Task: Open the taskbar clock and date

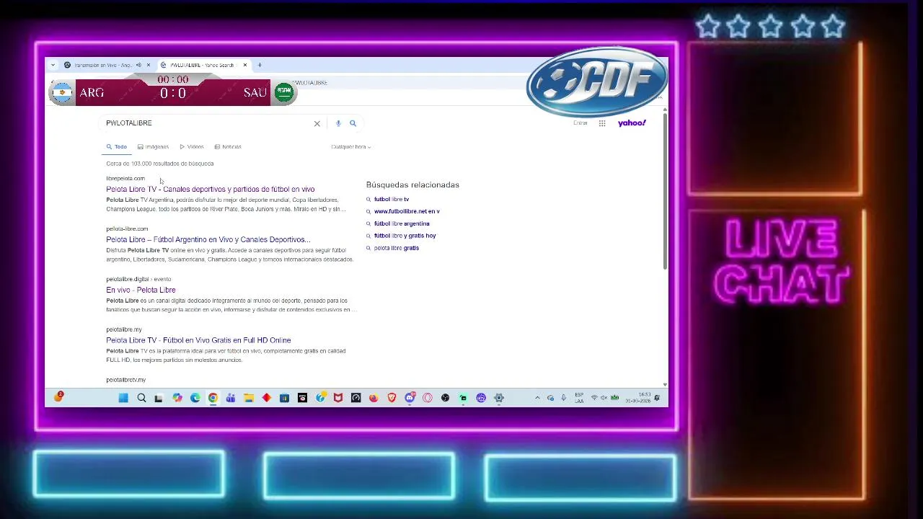Action: tap(638, 398)
